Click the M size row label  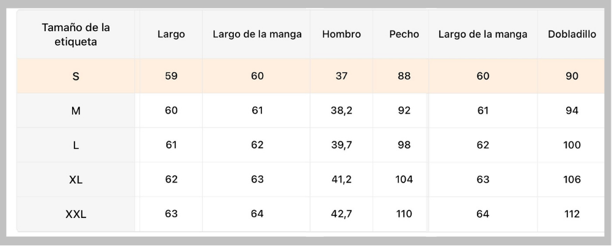76,111
